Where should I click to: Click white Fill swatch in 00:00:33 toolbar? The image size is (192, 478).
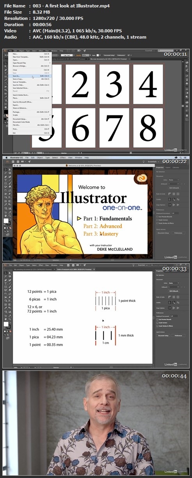click(6, 324)
